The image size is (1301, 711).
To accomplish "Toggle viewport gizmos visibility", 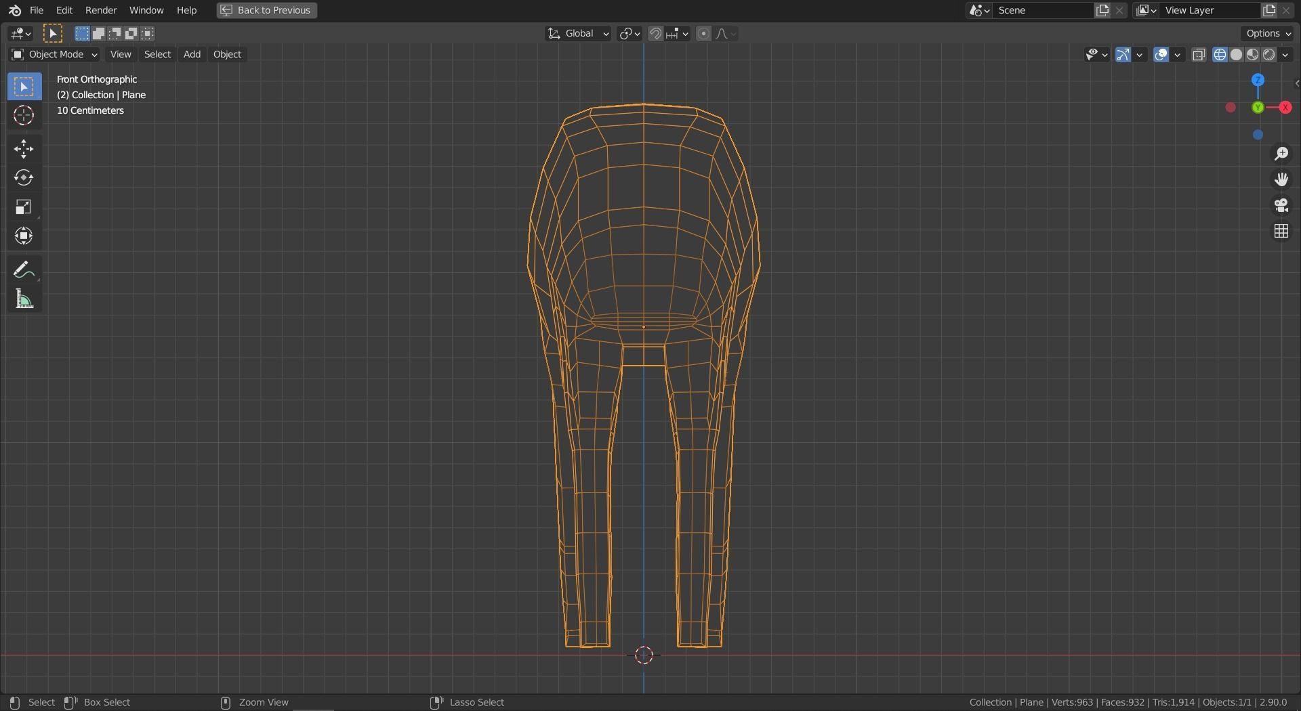I will coord(1123,55).
